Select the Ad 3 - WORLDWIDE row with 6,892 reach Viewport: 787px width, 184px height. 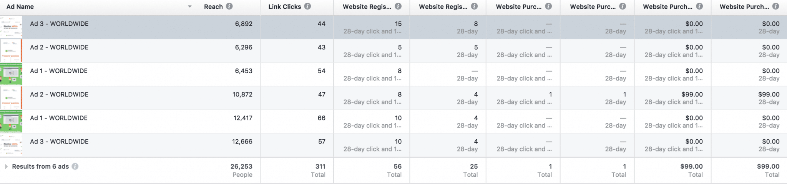(x=393, y=27)
